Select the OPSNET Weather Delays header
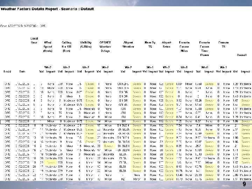Viewport: 252px width, 189px height. [x=105, y=47]
